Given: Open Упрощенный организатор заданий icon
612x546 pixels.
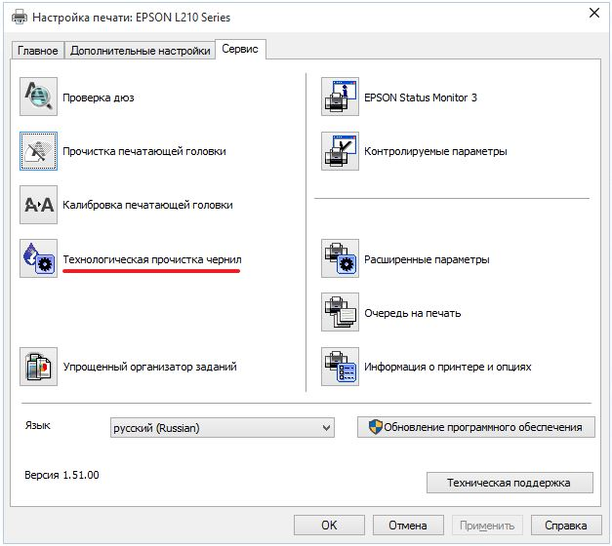Looking at the screenshot, I should [x=38, y=367].
